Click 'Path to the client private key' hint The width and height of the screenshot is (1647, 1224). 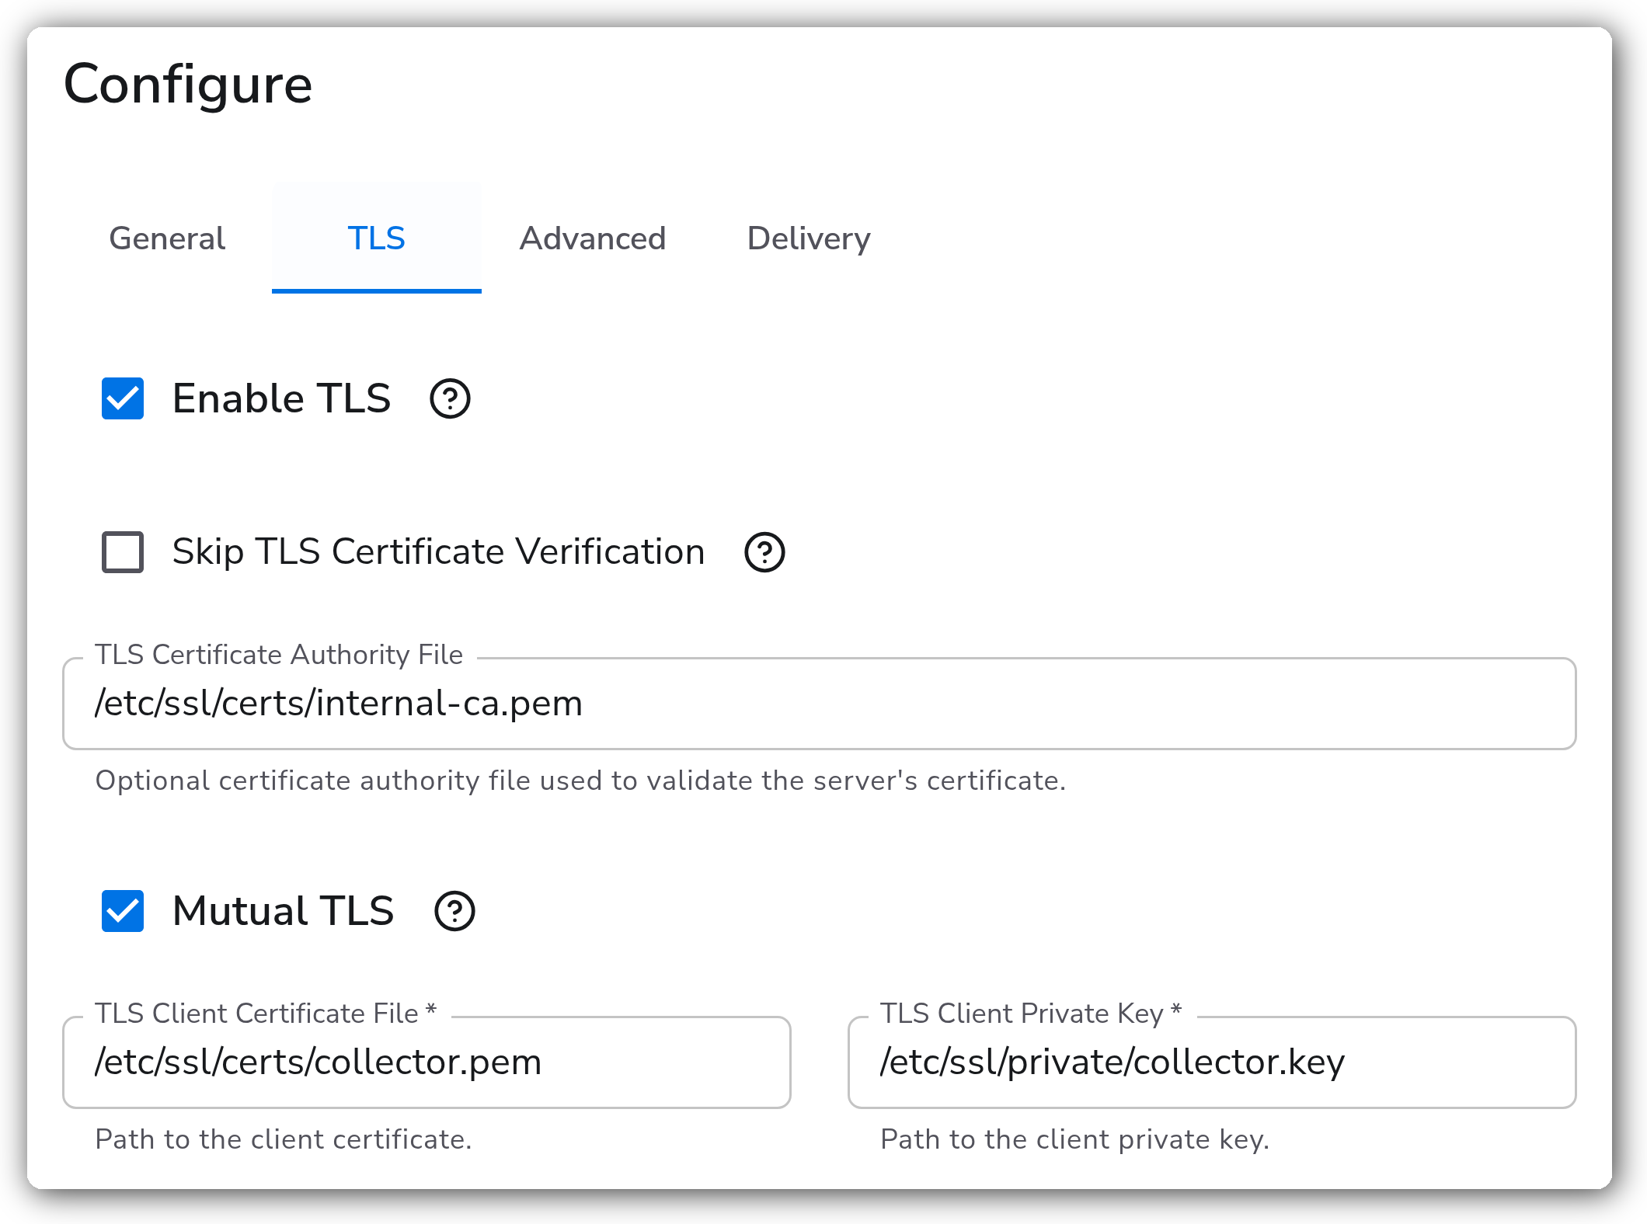[1074, 1139]
